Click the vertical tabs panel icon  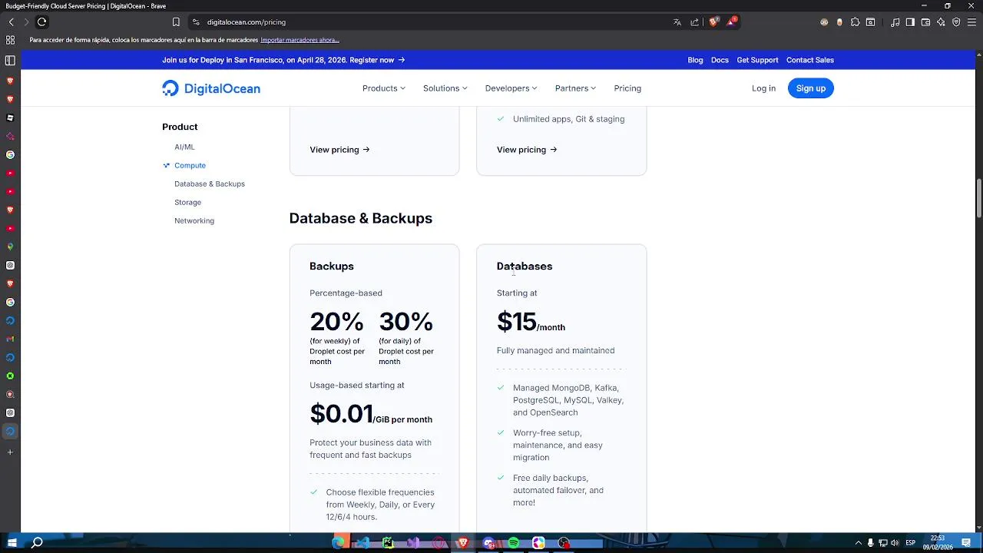pos(10,60)
